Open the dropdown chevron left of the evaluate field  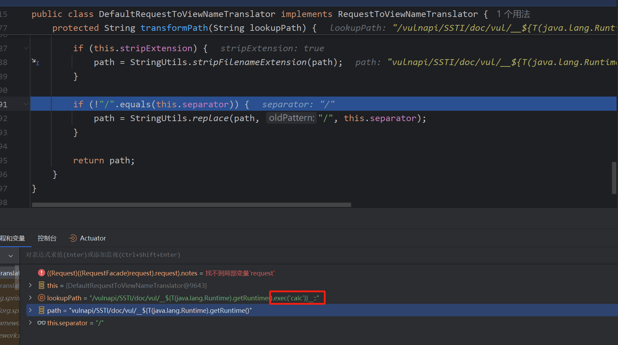(11, 256)
